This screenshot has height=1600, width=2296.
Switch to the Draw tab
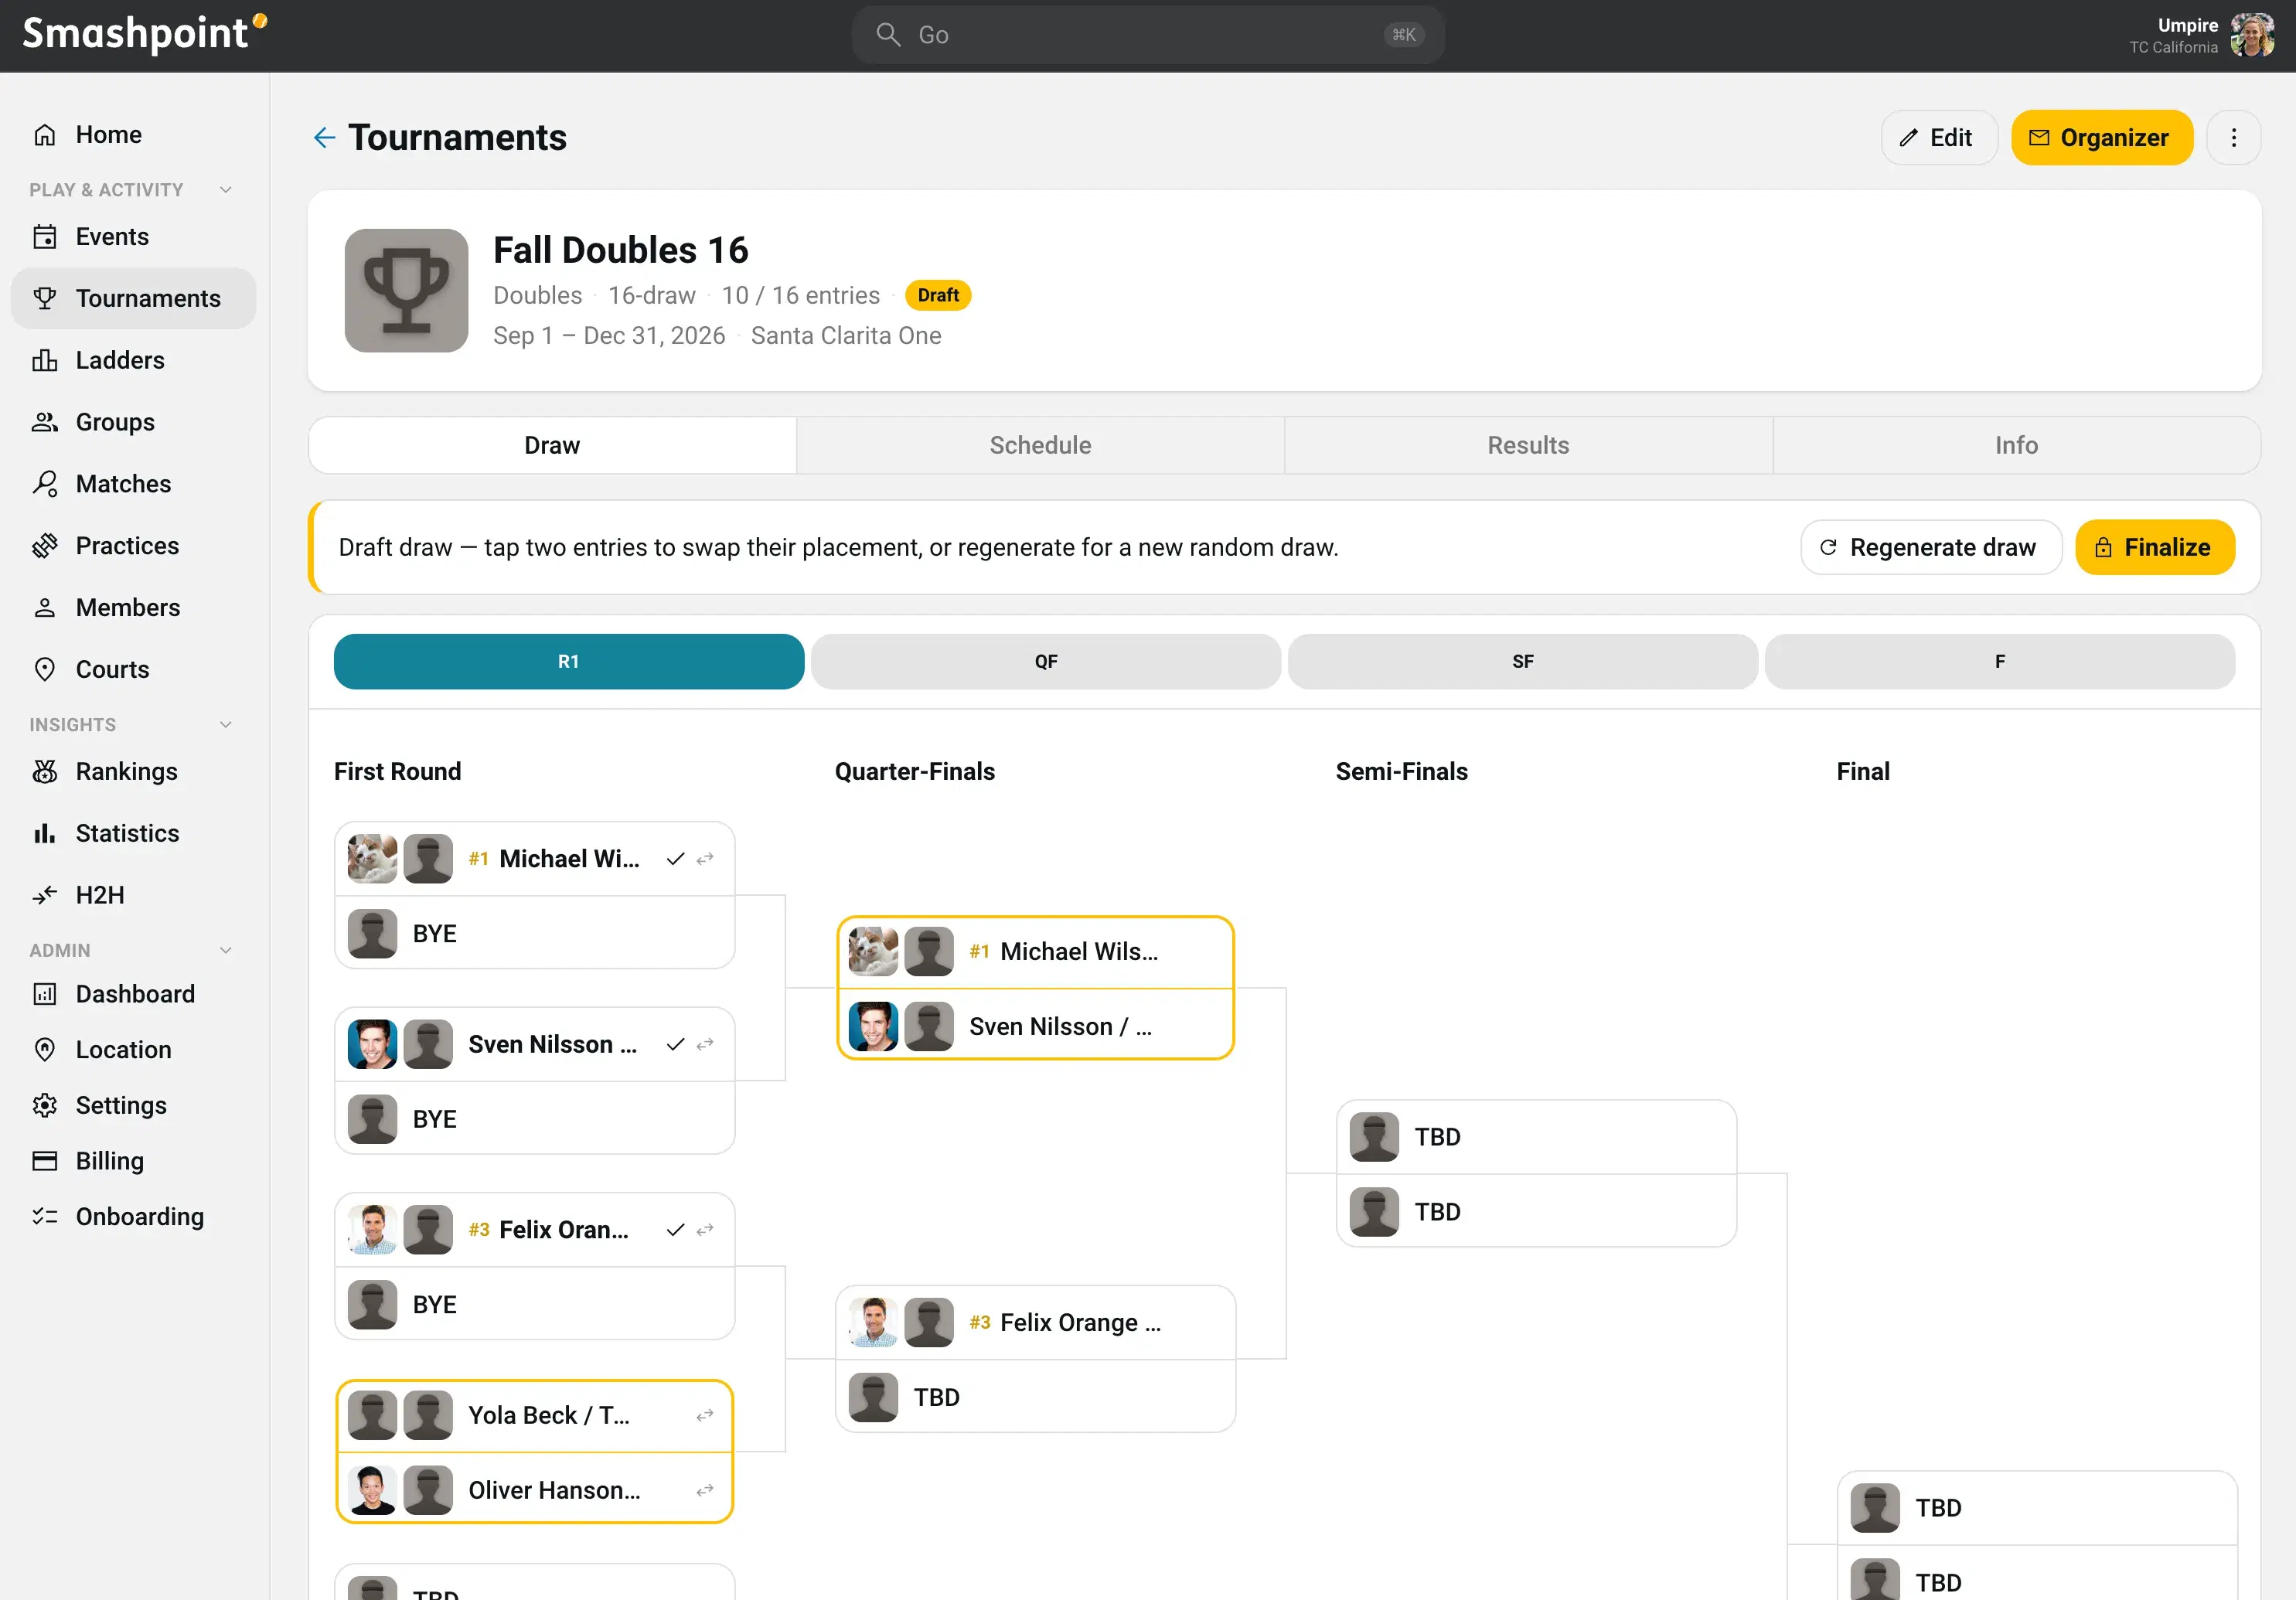[x=552, y=446]
